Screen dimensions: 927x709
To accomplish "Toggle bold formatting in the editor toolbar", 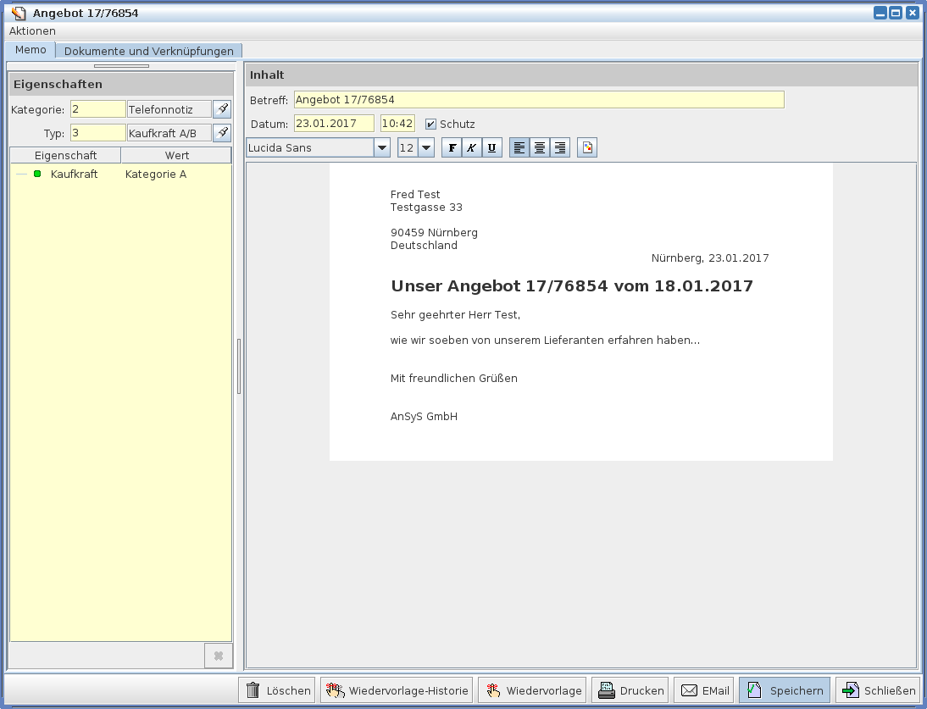I will [x=452, y=147].
